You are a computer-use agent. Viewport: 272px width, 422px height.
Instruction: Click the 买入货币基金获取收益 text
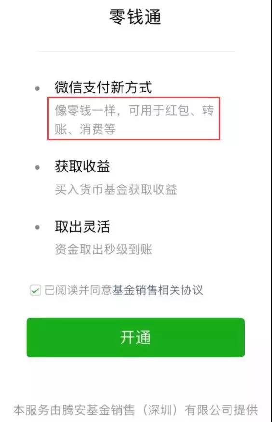(x=116, y=189)
